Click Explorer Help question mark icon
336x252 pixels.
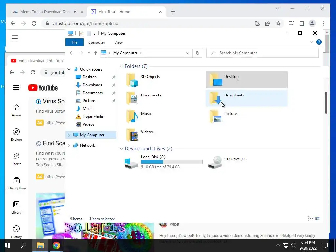coord(319,42)
